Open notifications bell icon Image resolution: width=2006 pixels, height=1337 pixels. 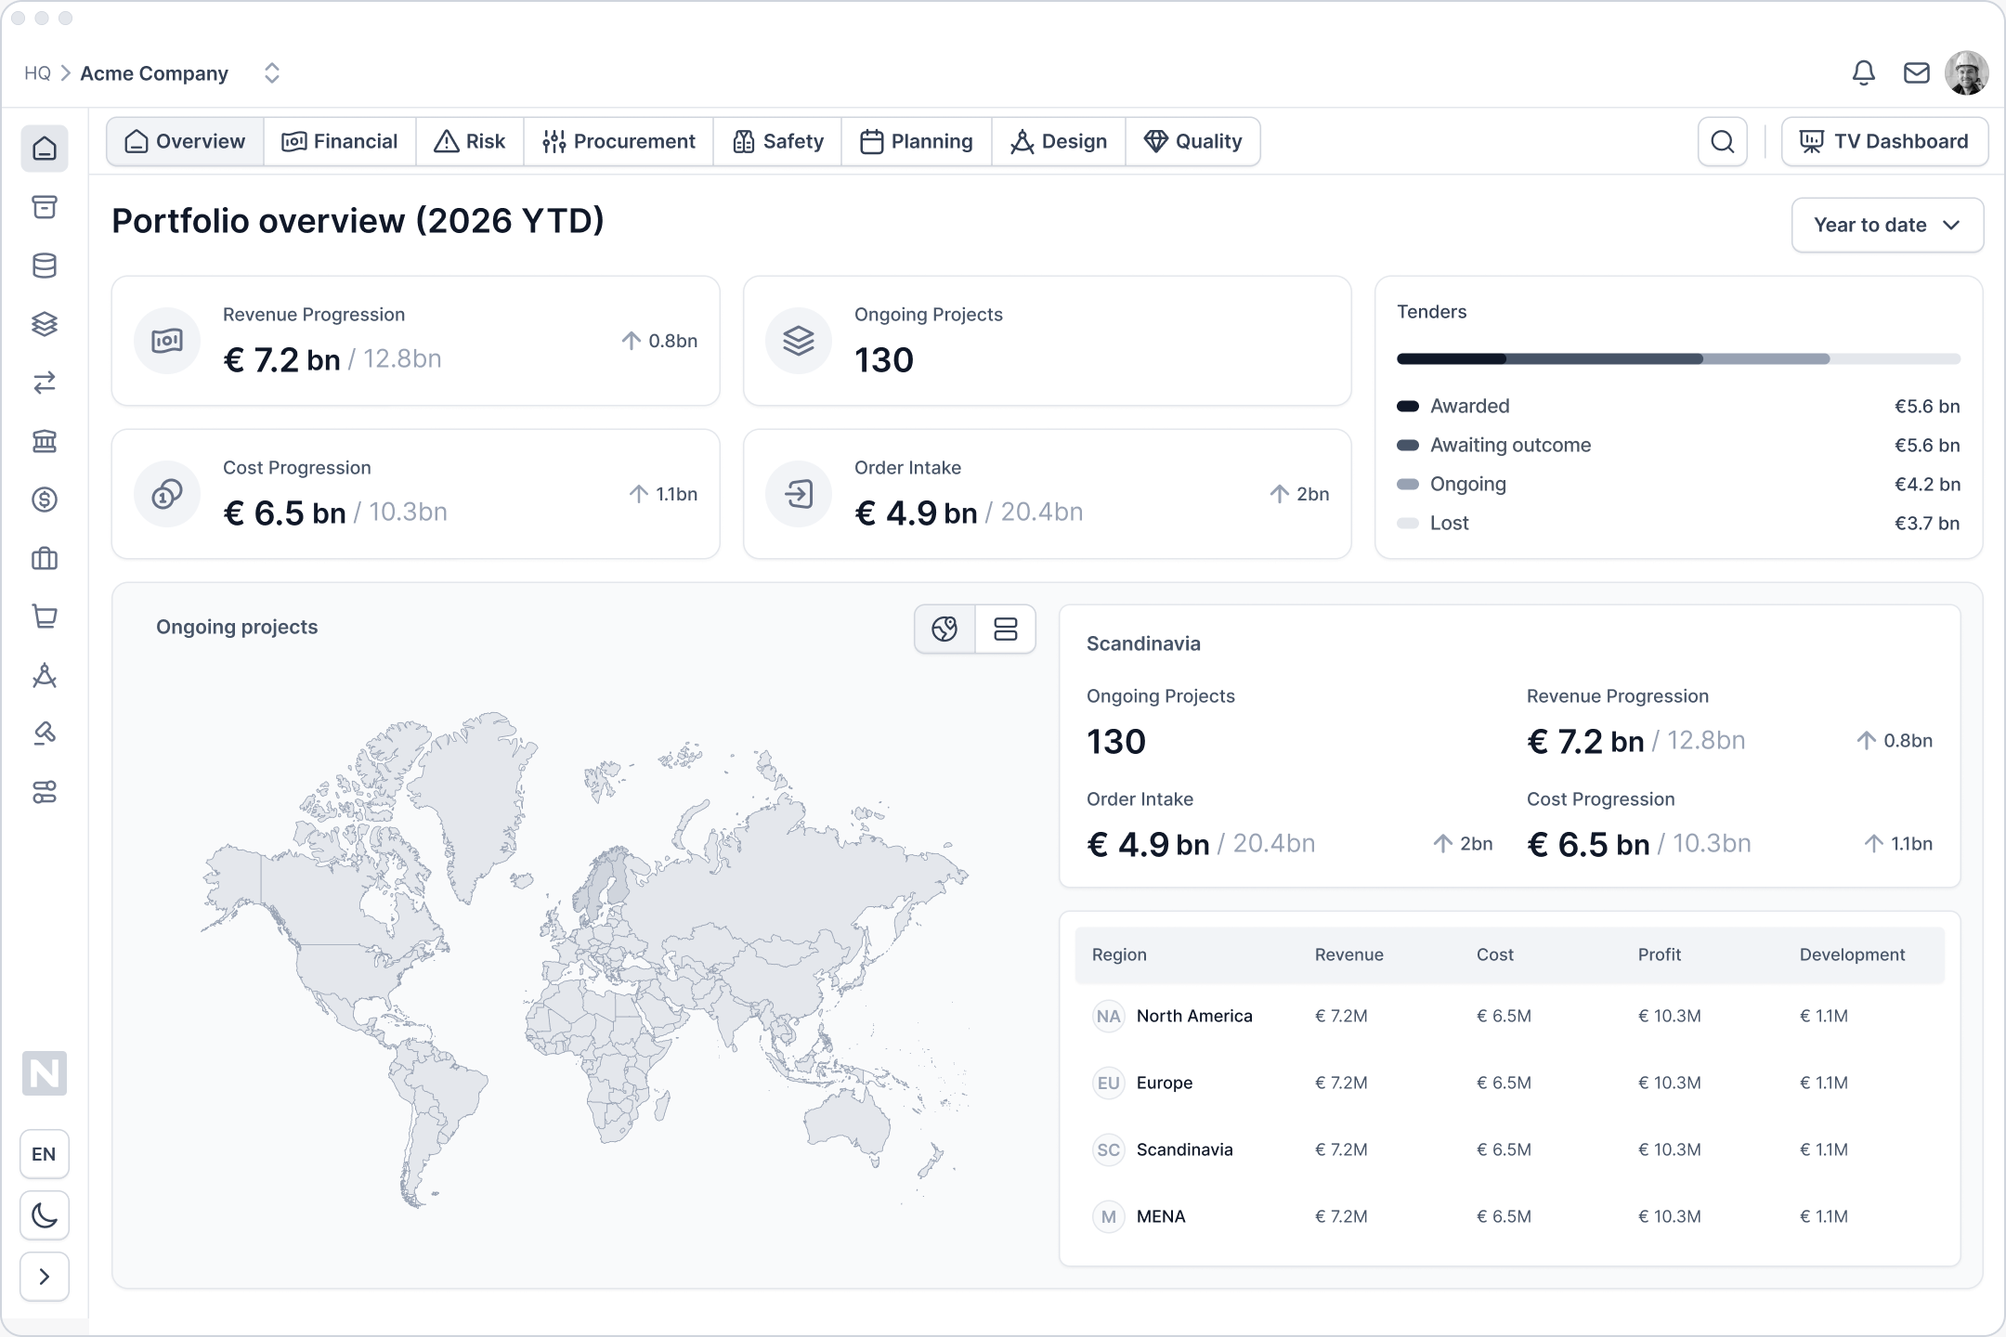pyautogui.click(x=1864, y=73)
